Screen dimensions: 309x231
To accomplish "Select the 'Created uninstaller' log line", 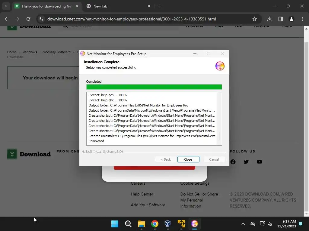I will [x=152, y=136].
